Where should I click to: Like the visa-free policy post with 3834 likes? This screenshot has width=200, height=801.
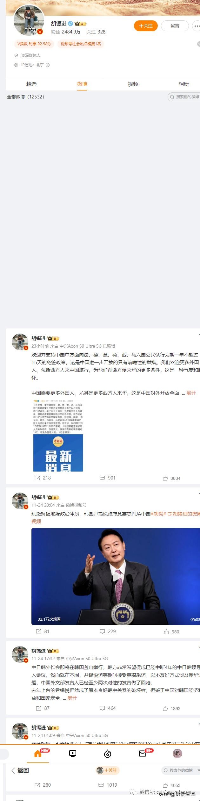(171, 478)
